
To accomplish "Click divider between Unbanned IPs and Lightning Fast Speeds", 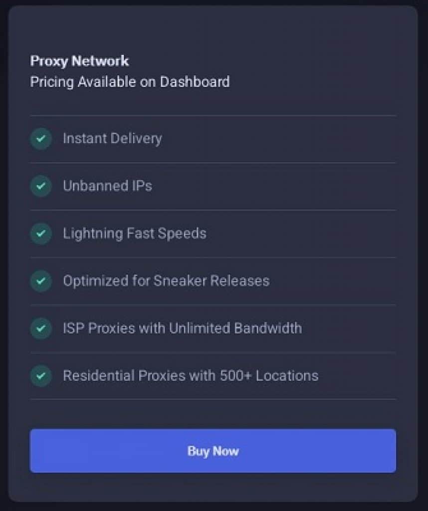I will [213, 210].
